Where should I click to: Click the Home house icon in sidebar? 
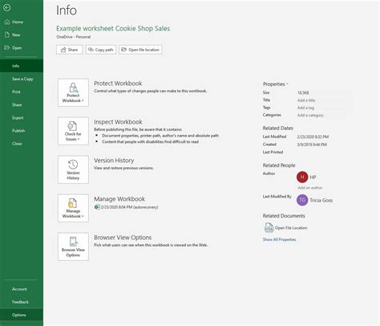(x=7, y=22)
